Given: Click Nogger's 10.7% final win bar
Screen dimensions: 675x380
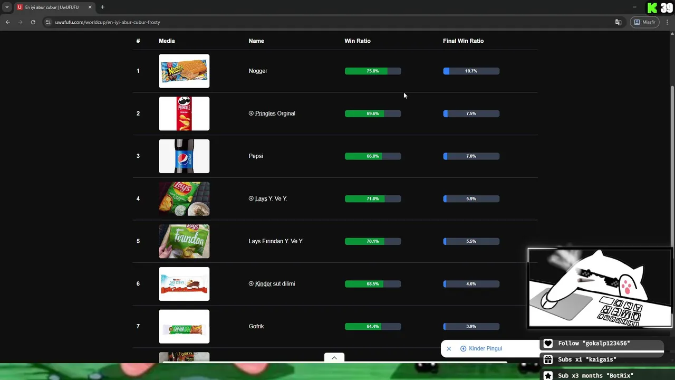Looking at the screenshot, I should click(x=471, y=71).
